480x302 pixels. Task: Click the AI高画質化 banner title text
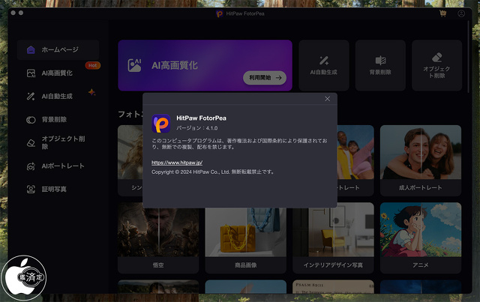tap(175, 65)
